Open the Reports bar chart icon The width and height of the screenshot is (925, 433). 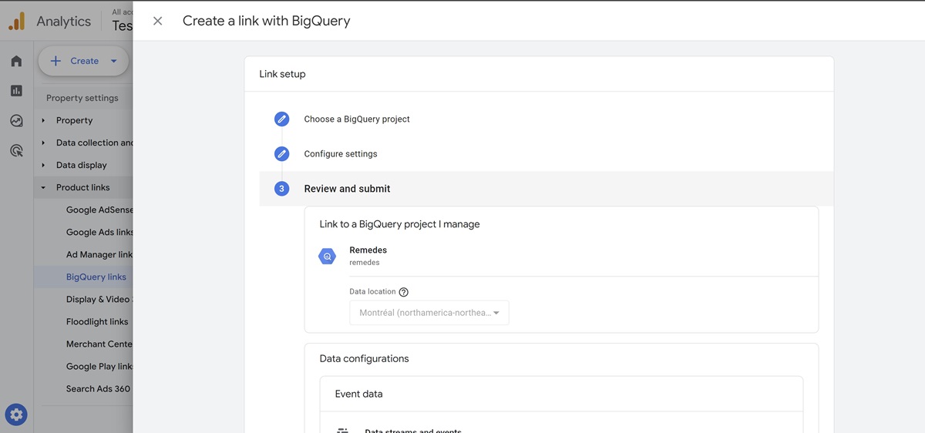point(16,91)
